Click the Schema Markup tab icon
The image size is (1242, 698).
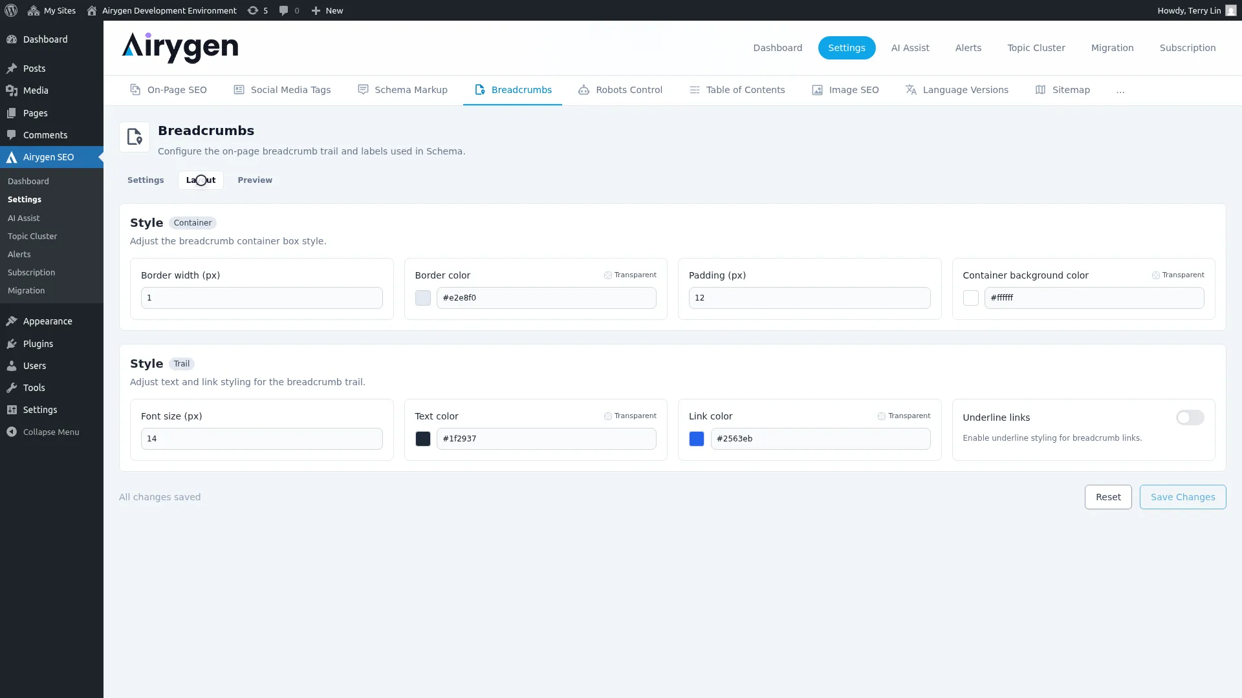[x=363, y=90]
